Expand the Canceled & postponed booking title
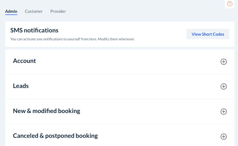This screenshot has width=238, height=146. click(55, 136)
